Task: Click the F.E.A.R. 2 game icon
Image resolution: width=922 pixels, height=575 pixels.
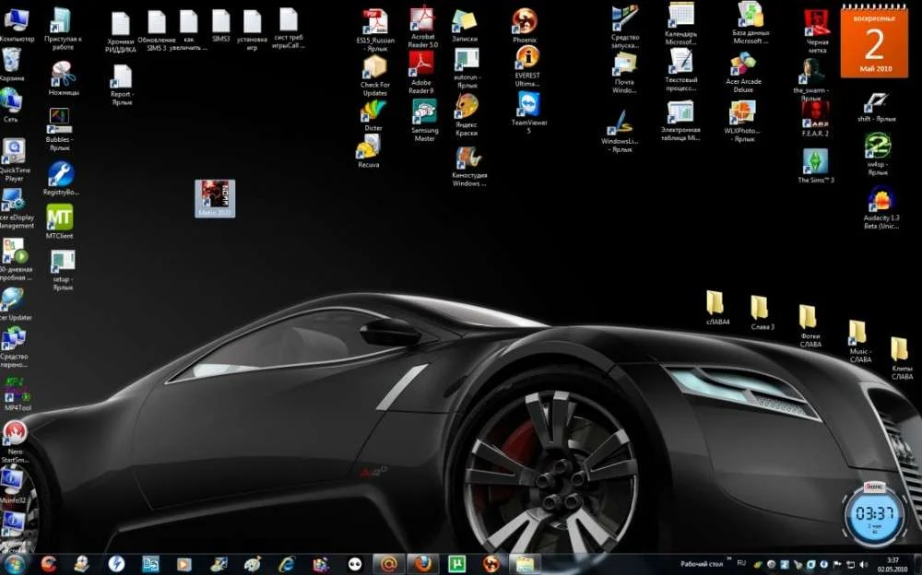Action: point(815,113)
